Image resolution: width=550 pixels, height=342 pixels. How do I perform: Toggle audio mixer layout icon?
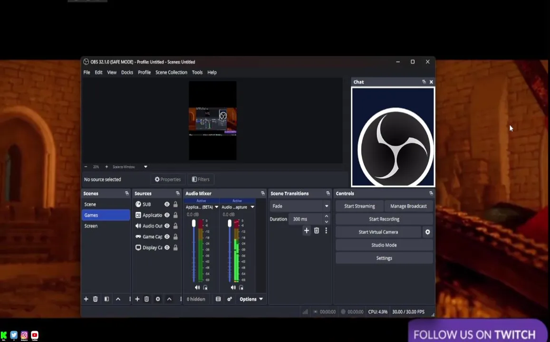[218, 299]
